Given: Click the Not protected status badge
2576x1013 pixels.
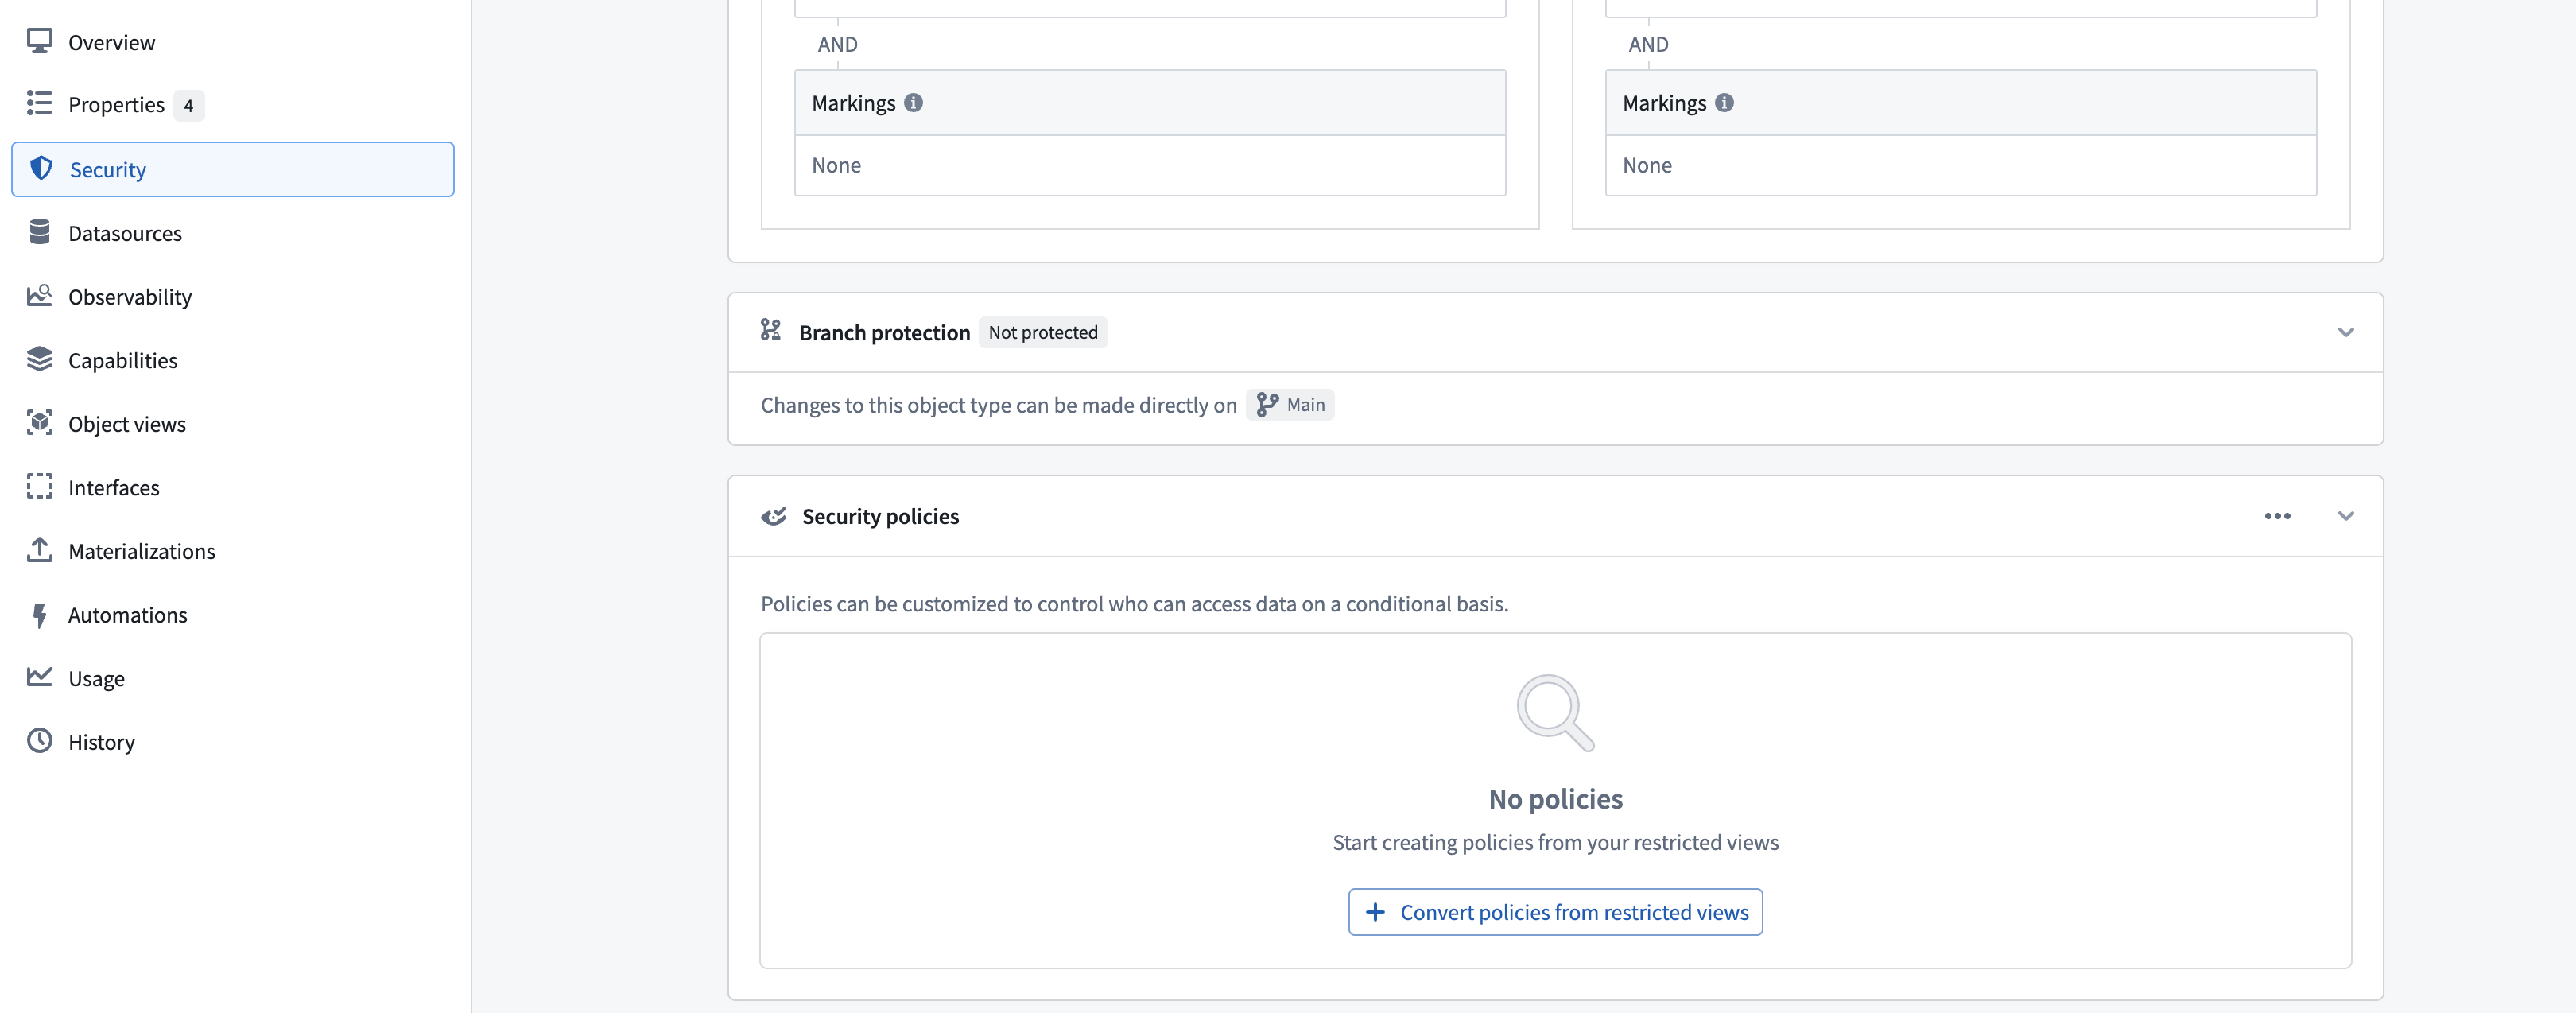Looking at the screenshot, I should coord(1043,332).
